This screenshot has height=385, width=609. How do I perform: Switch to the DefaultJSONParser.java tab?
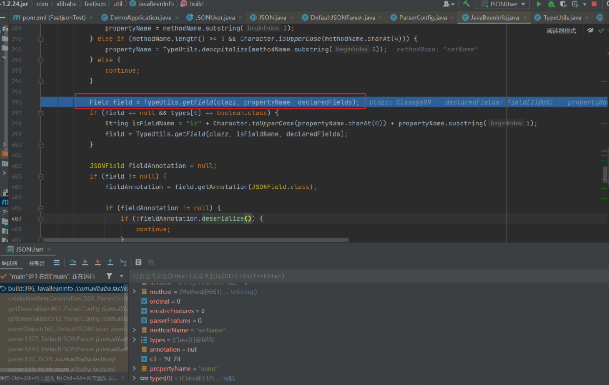point(342,18)
